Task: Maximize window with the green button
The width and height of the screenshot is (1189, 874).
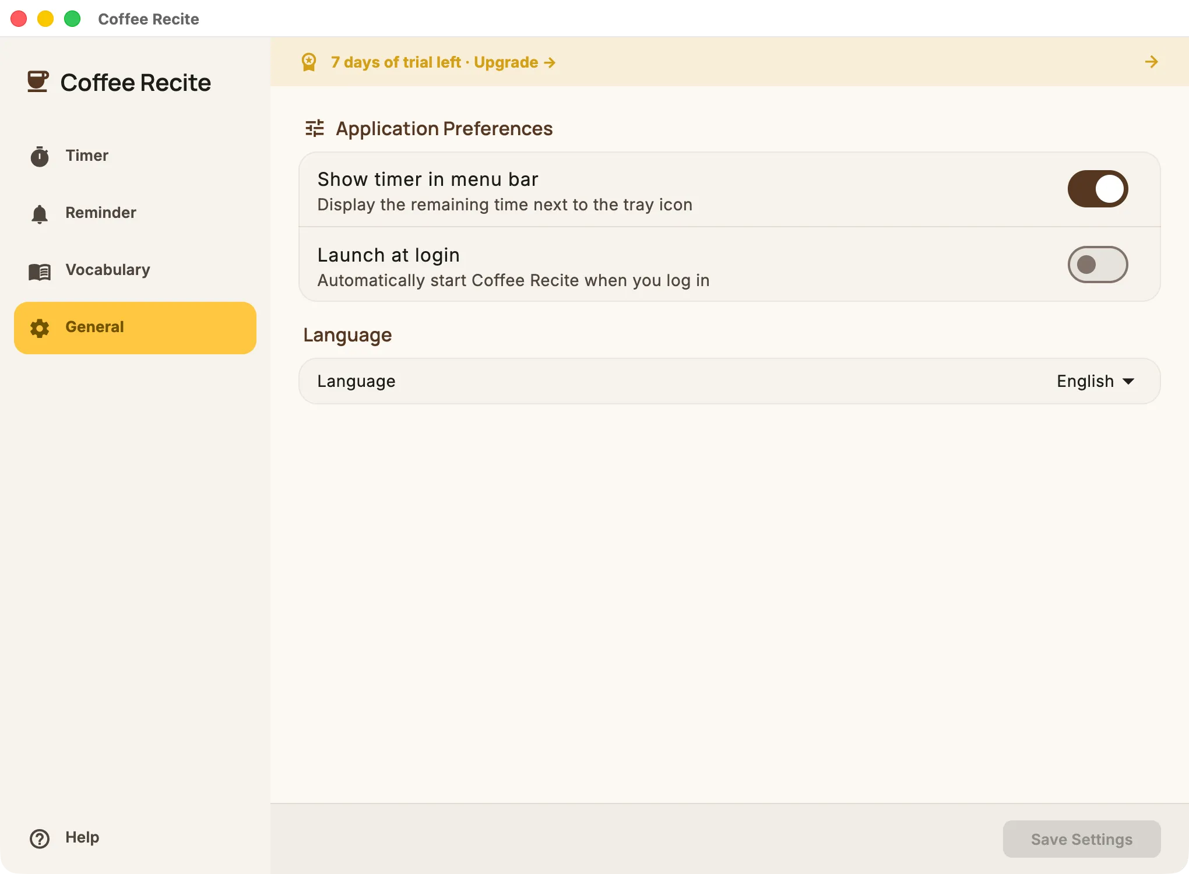Action: (x=72, y=19)
